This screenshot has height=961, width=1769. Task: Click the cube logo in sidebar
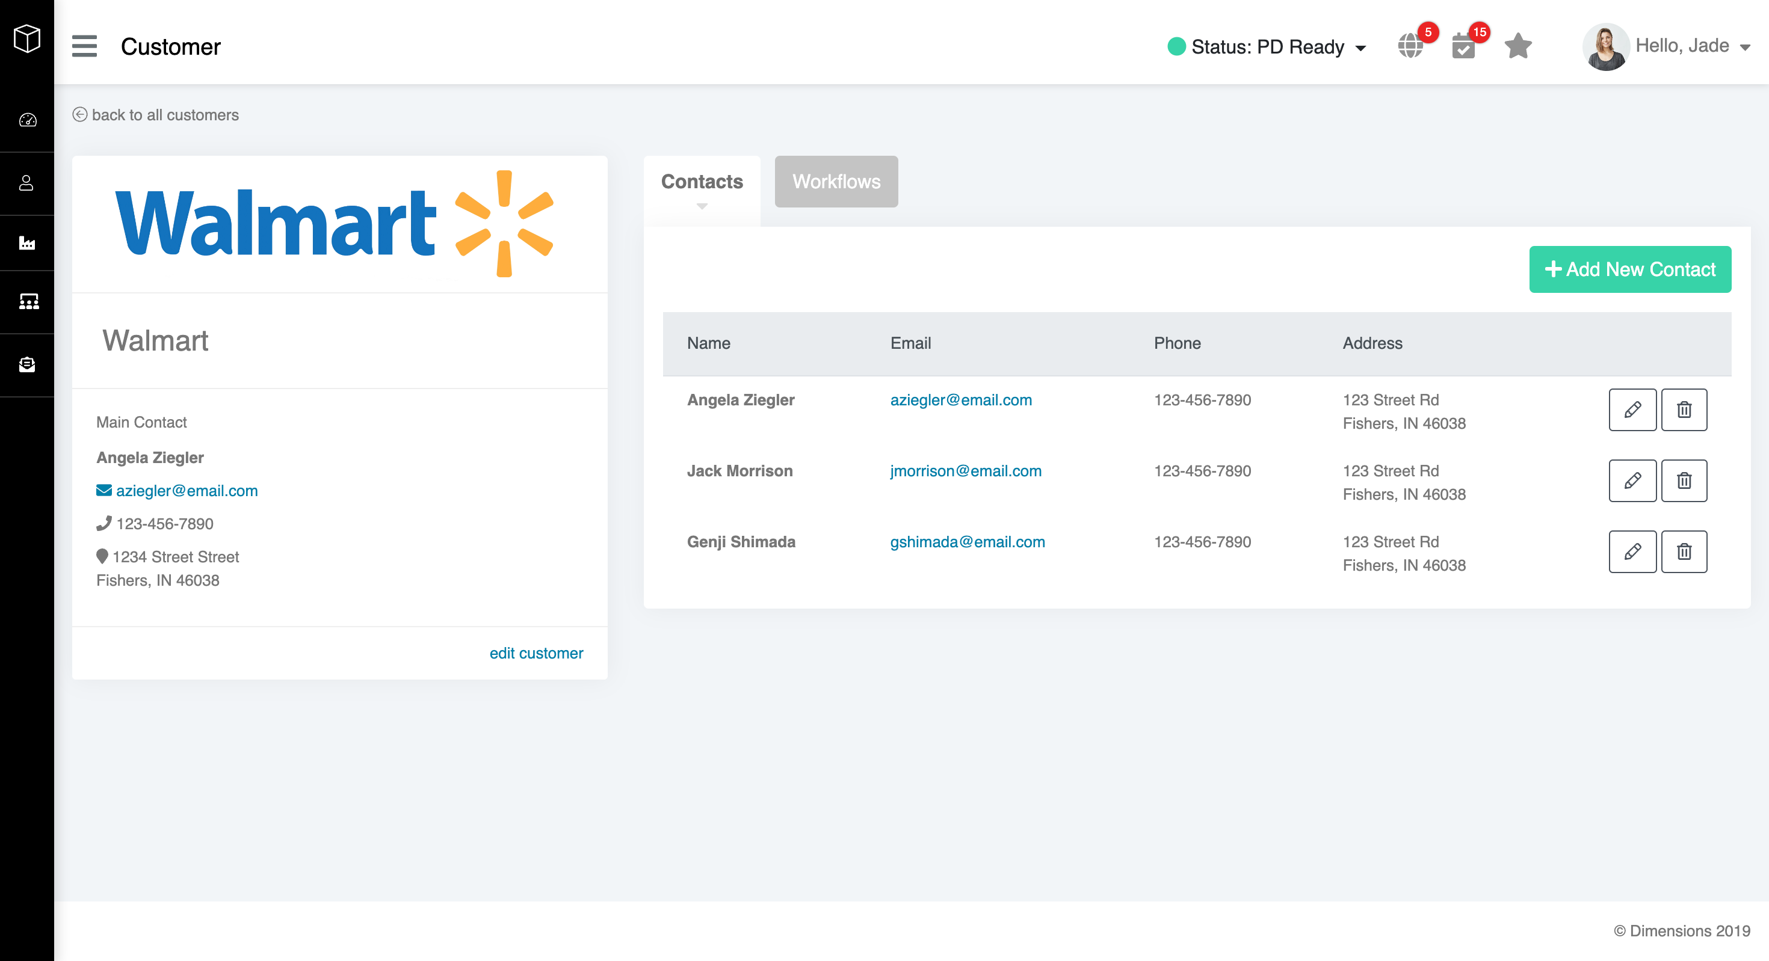click(x=27, y=38)
